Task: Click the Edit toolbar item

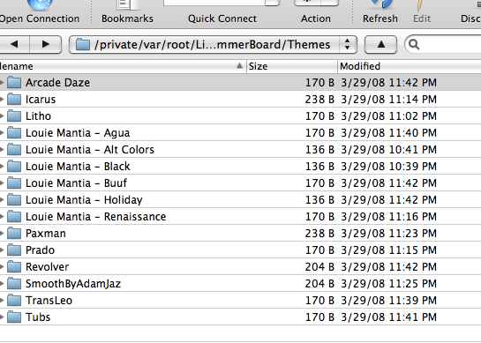Action: point(422,12)
